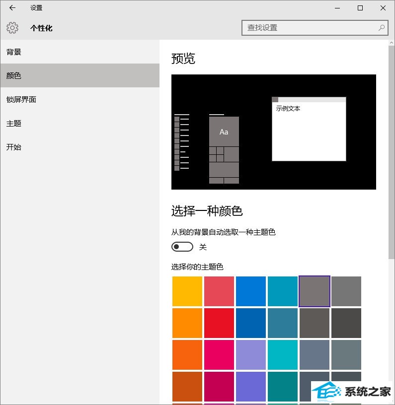This screenshot has width=395, height=405.
Task: Pick the steel blue swatch in second row
Action: click(x=283, y=323)
